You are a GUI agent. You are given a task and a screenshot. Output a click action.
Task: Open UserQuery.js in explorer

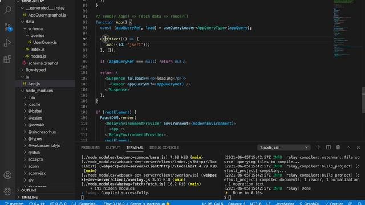[45, 42]
